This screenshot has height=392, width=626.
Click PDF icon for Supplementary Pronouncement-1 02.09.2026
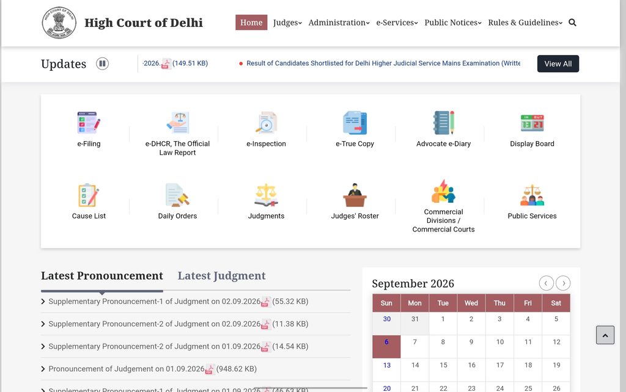(266, 302)
